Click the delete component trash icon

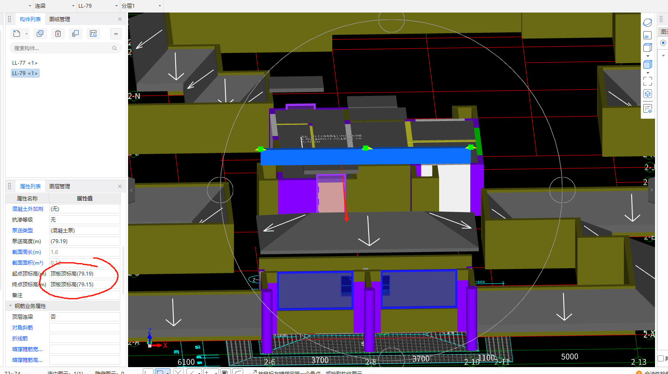[x=58, y=34]
